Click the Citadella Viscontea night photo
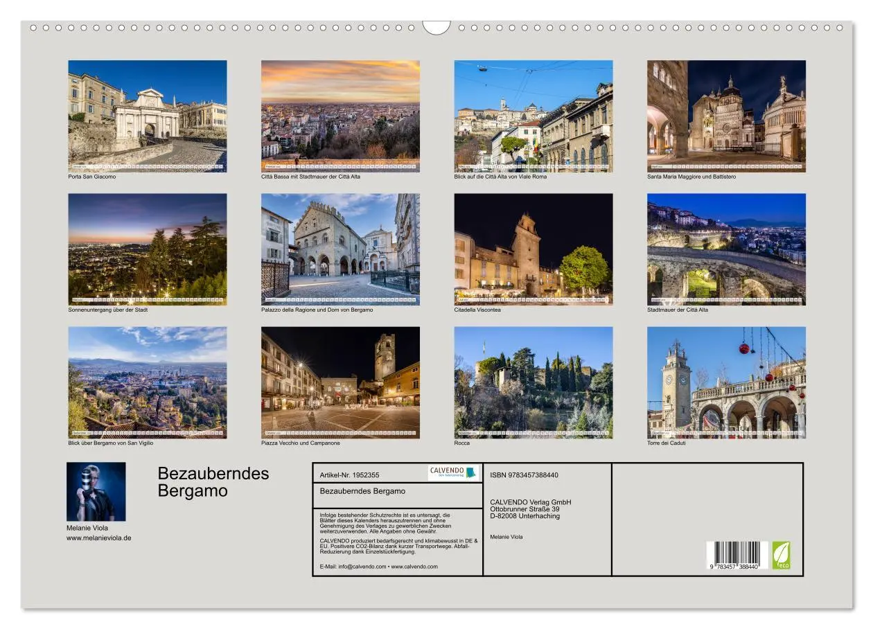The height and width of the screenshot is (629, 873). point(534,248)
